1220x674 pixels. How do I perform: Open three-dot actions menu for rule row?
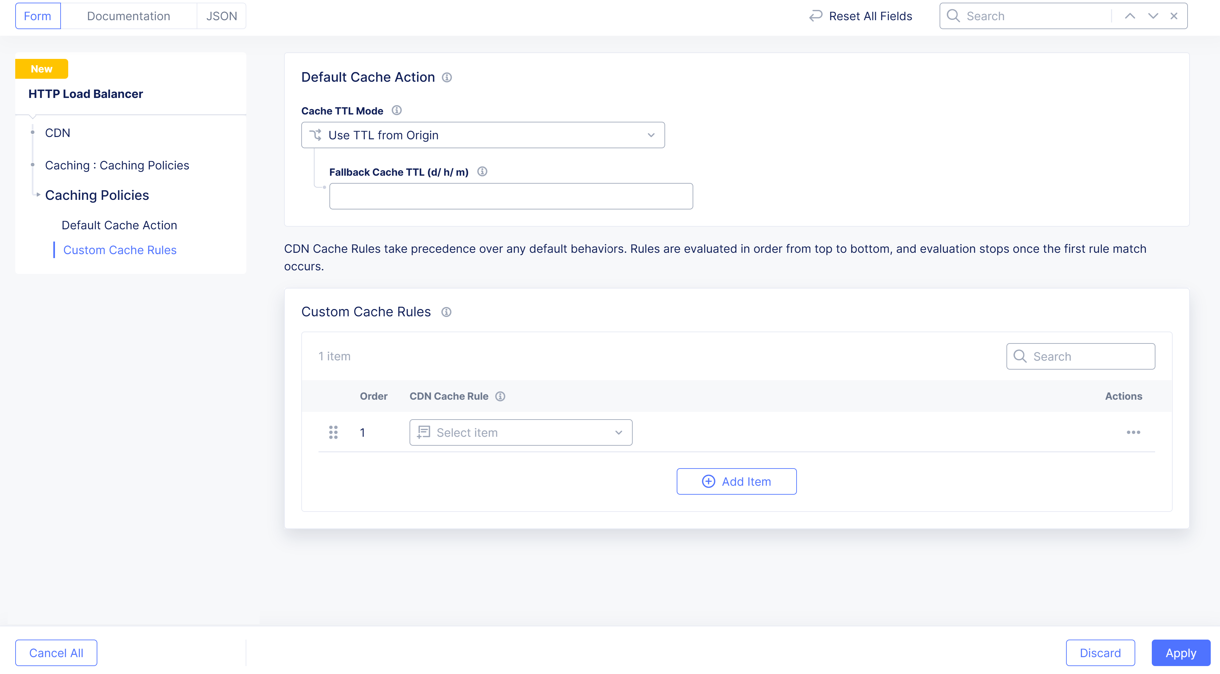pyautogui.click(x=1133, y=432)
